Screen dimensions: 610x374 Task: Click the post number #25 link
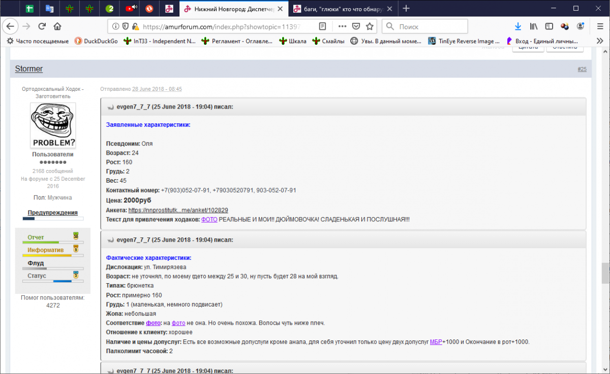[x=582, y=69]
